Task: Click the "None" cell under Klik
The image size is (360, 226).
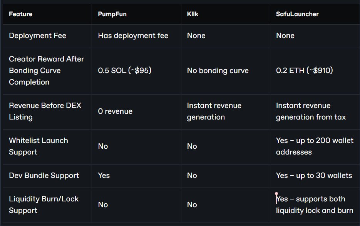Action: point(196,35)
